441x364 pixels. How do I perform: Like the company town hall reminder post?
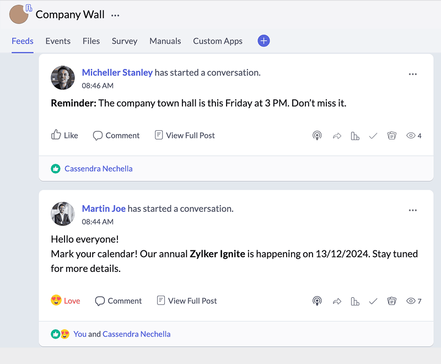(64, 135)
